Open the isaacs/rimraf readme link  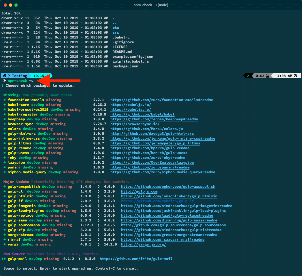[163, 240]
